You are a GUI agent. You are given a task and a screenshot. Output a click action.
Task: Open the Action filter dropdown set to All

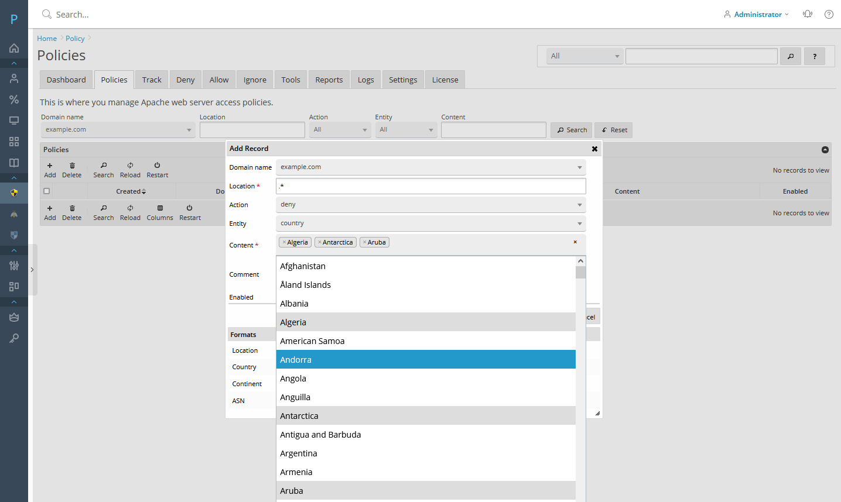340,130
